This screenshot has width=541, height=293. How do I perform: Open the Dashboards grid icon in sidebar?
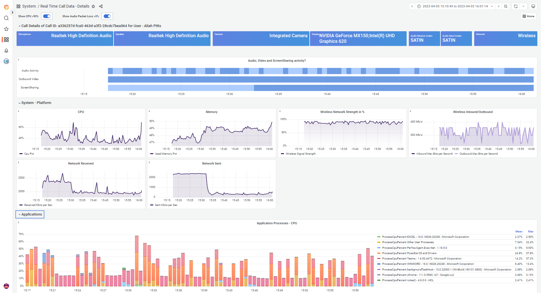tap(6, 40)
